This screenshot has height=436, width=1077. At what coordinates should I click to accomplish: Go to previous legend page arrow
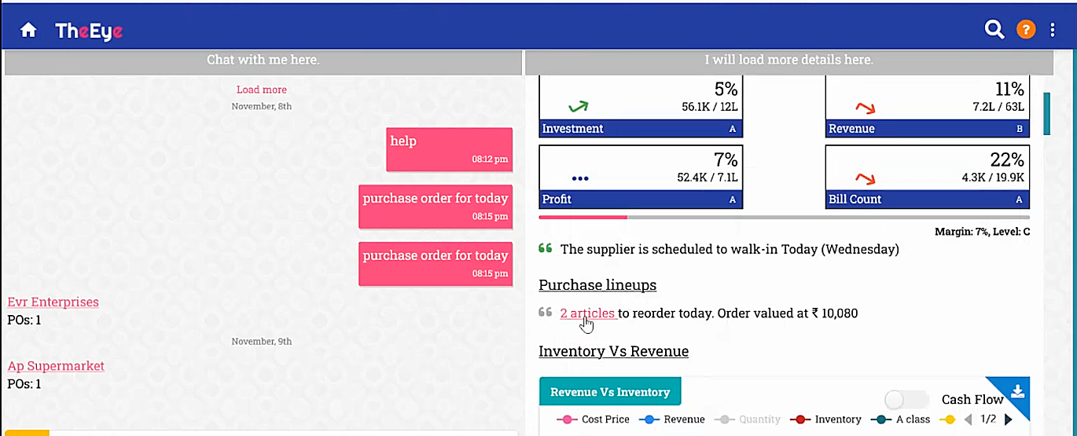coord(968,420)
